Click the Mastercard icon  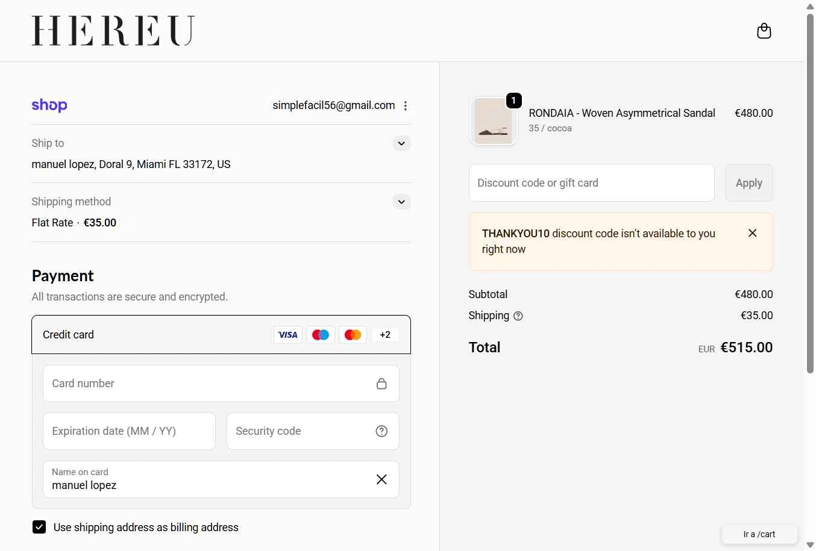(x=353, y=335)
